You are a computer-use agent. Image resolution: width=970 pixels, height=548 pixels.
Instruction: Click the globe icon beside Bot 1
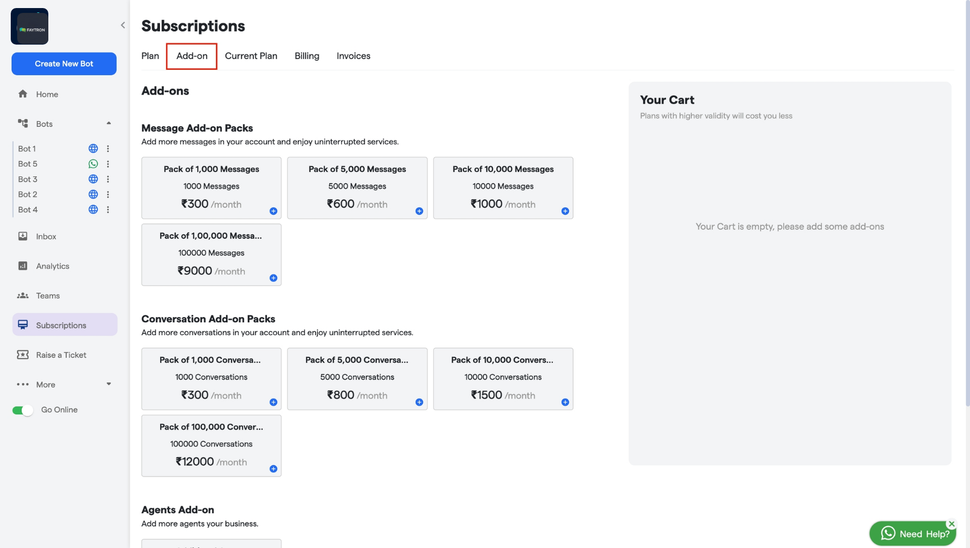pyautogui.click(x=93, y=148)
